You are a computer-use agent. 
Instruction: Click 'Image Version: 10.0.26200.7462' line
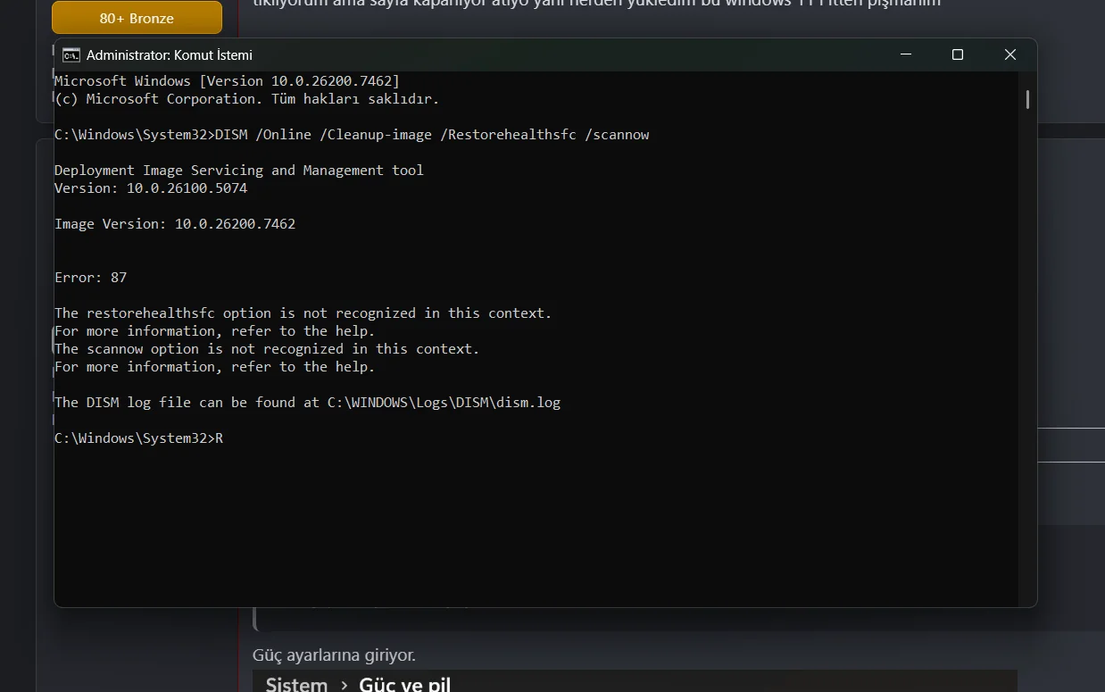[175, 224]
